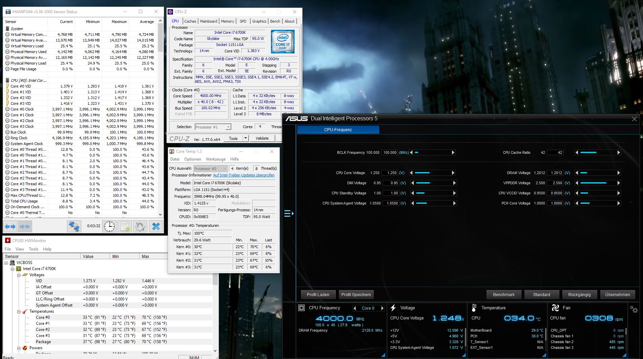Click the Core Temp title bar icon

pos(172,151)
